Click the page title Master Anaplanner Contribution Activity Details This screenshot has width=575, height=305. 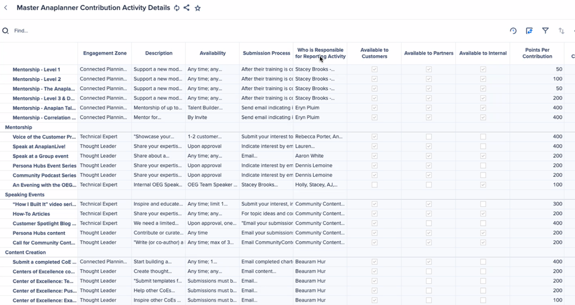point(93,7)
